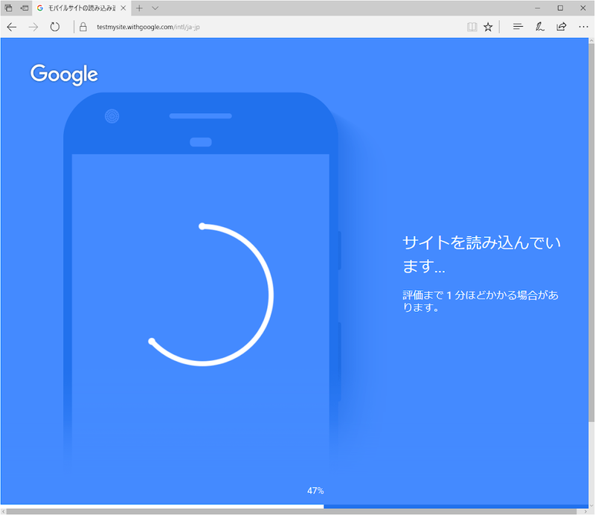Click the testmysite.withgoogle.com address bar
595x515 pixels.
click(148, 27)
